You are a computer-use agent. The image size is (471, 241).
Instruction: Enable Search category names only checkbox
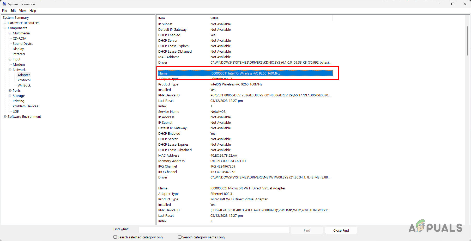[x=180, y=237]
